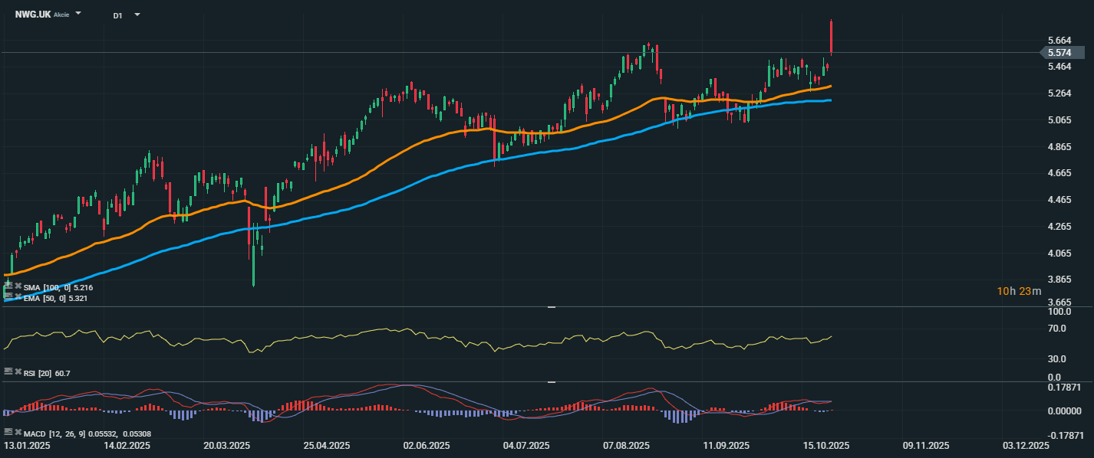Click divider handle between RSI and MACD panels

click(551, 381)
